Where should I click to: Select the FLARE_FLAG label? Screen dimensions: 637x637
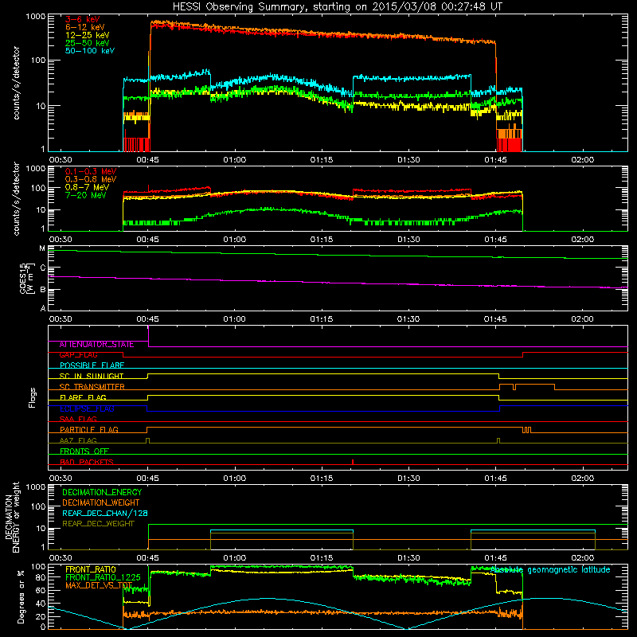point(83,397)
